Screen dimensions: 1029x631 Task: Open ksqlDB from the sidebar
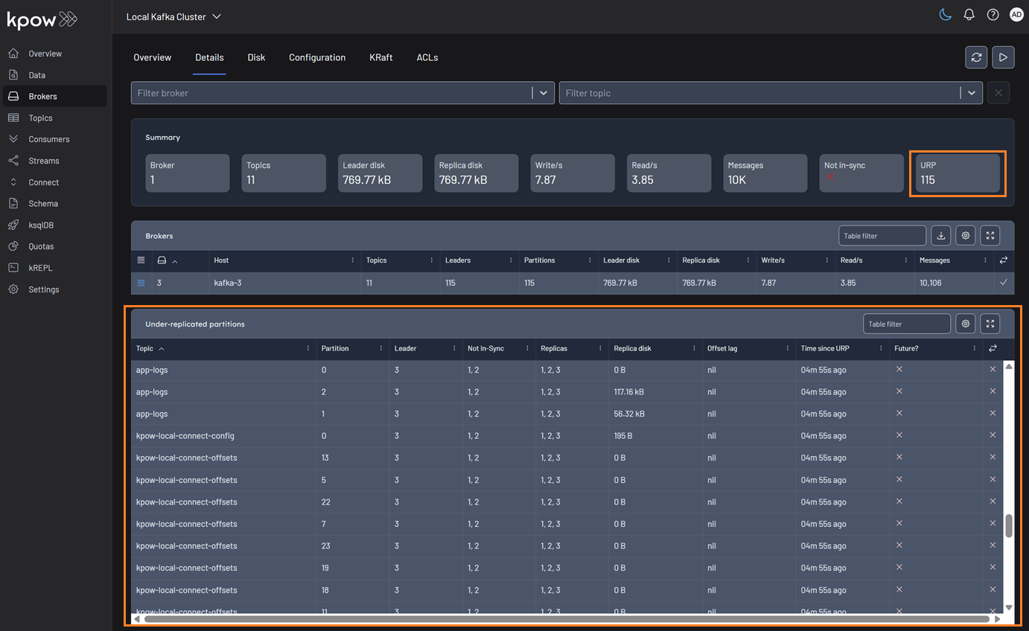(x=41, y=225)
